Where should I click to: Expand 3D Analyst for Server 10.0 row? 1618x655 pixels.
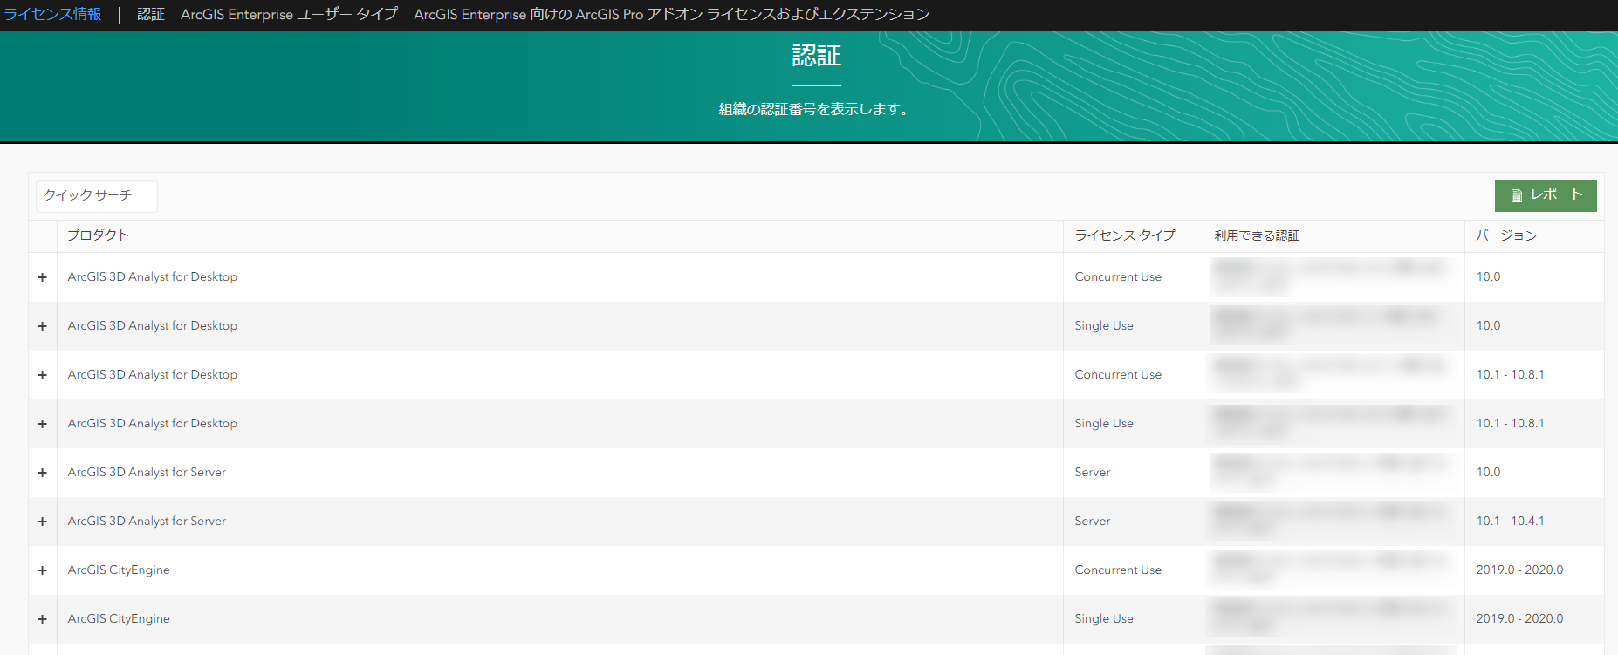pyautogui.click(x=42, y=472)
